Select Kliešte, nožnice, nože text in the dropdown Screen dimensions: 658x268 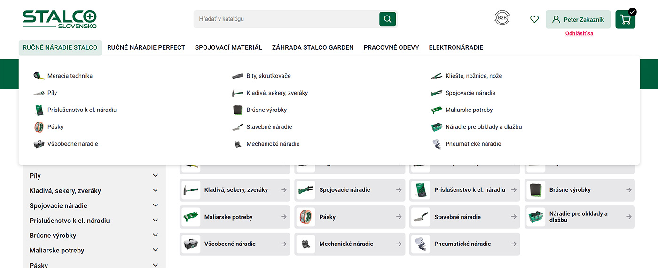click(x=474, y=76)
